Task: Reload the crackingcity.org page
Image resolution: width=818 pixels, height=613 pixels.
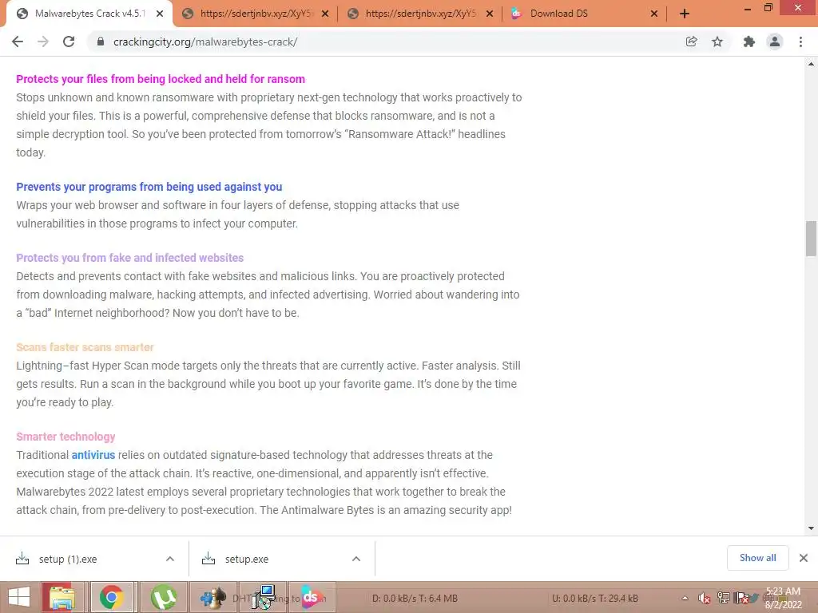Action: (69, 42)
